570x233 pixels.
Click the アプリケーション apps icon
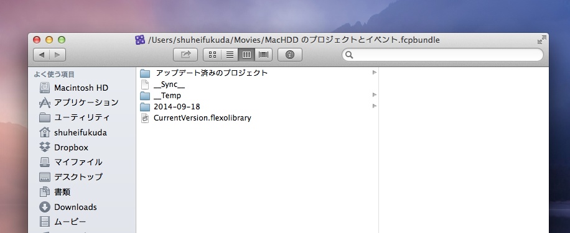point(45,103)
